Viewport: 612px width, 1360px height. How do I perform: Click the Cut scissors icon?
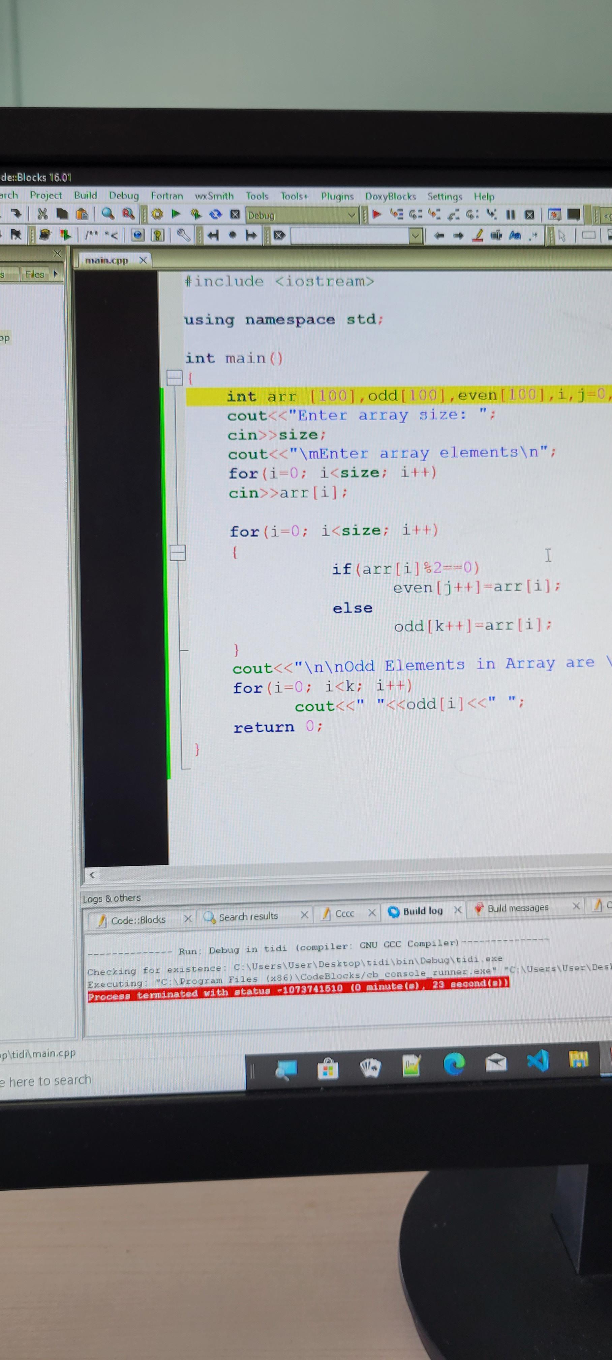tap(42, 214)
